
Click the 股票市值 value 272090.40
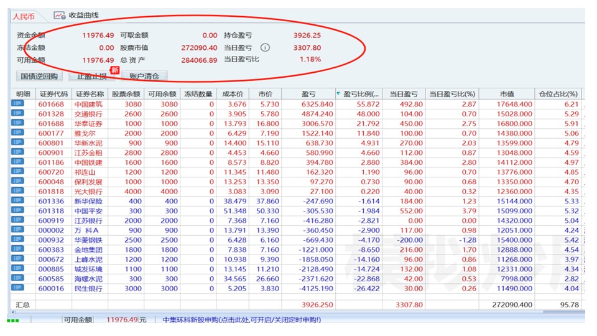pyautogui.click(x=199, y=48)
